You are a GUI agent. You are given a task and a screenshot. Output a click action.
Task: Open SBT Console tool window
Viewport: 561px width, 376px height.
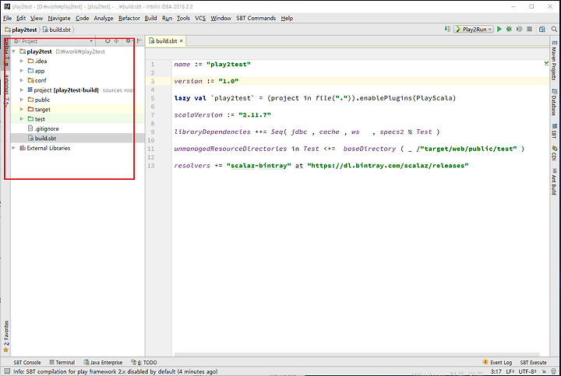tap(26, 363)
